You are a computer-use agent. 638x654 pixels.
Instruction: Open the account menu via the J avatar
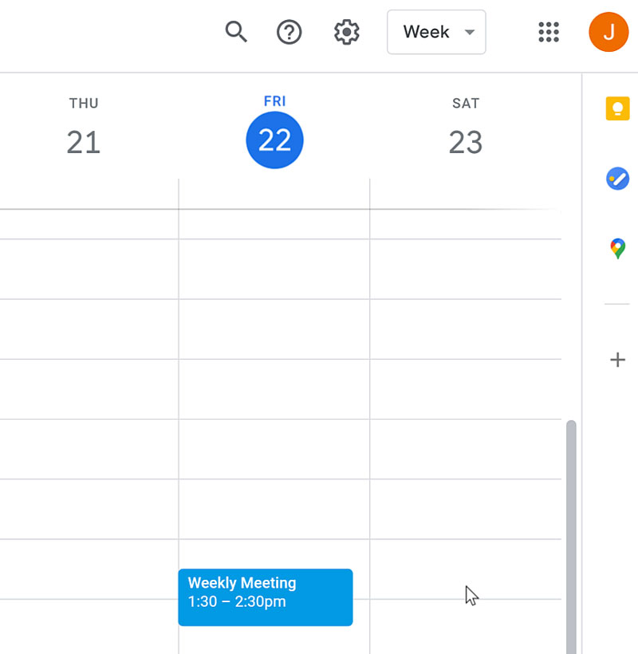pyautogui.click(x=608, y=32)
